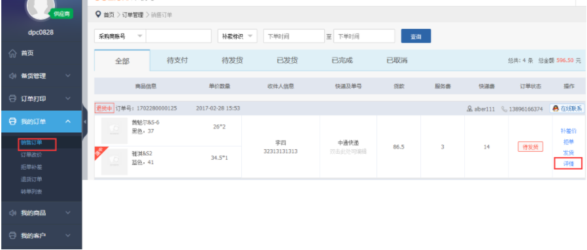The width and height of the screenshot is (587, 250).
Task: Click the home icon in sidebar
Action: coord(12,54)
